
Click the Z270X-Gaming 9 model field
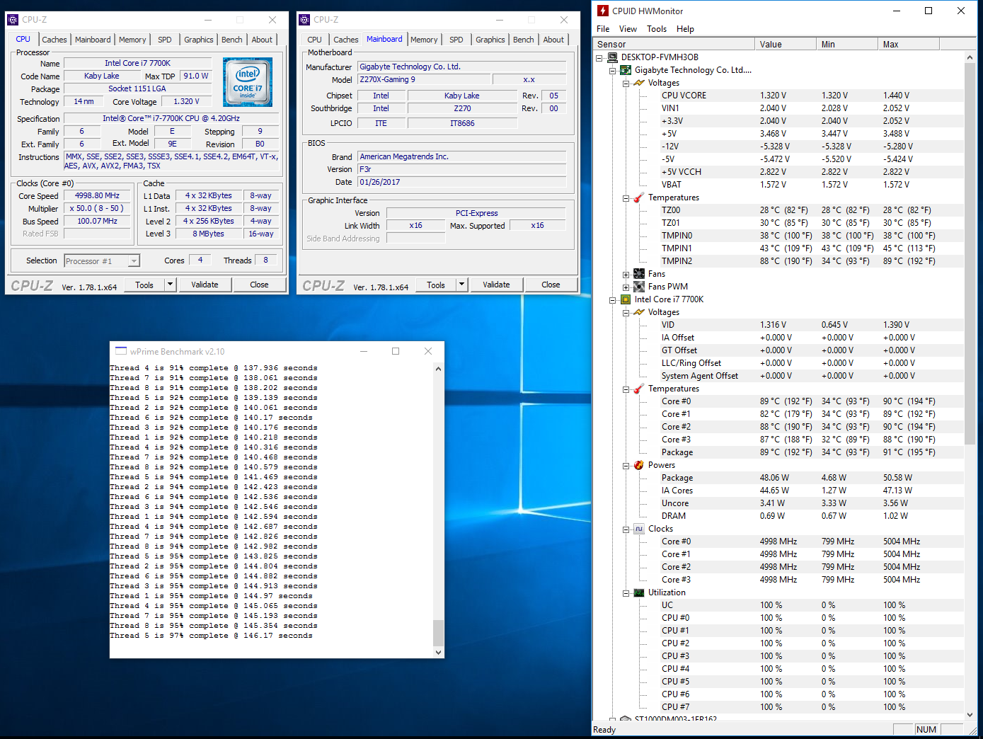(x=424, y=79)
